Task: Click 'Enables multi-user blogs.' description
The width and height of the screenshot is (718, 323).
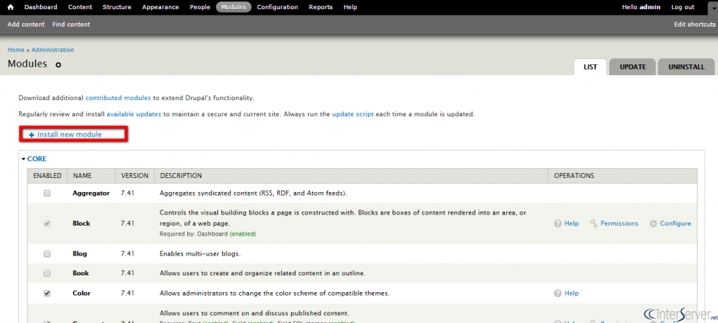Action: [200, 254]
